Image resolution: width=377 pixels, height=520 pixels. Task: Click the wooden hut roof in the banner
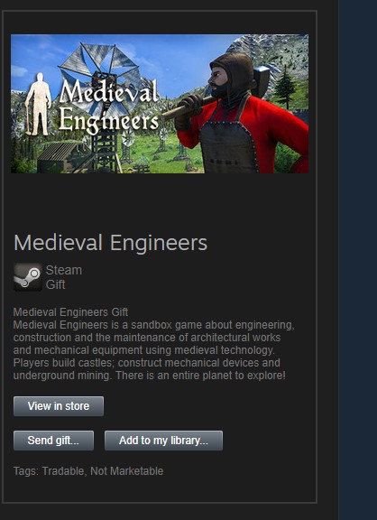point(58,153)
